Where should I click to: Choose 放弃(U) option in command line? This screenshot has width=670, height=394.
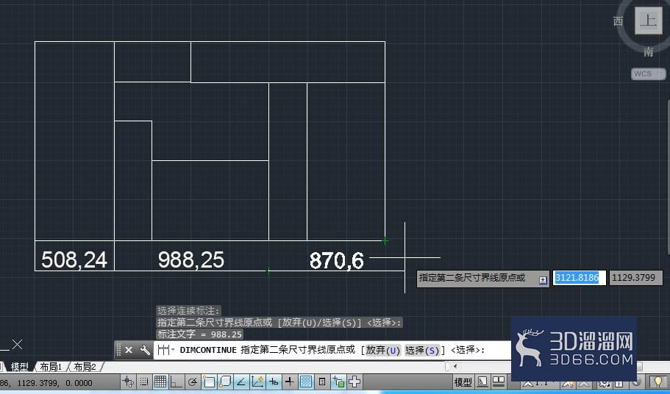click(x=383, y=351)
